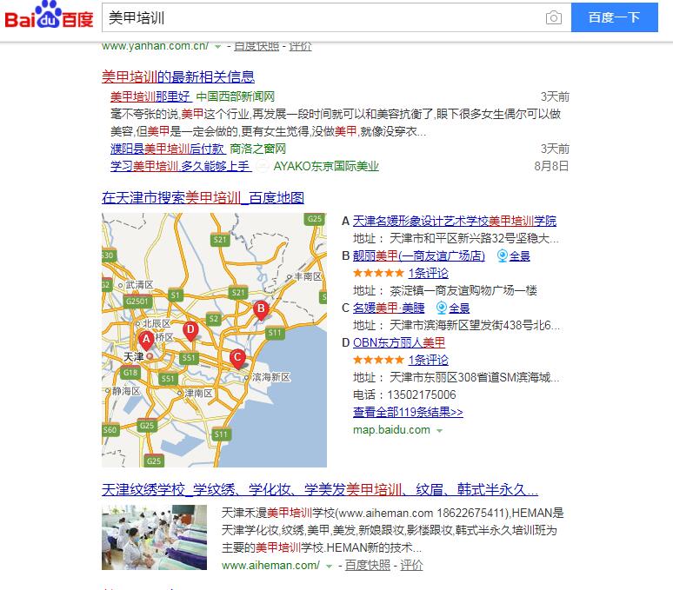Viewport: 673px width, 590px height.
Task: Open 全景 panorama for 靓丽美甲
Action: (513, 255)
